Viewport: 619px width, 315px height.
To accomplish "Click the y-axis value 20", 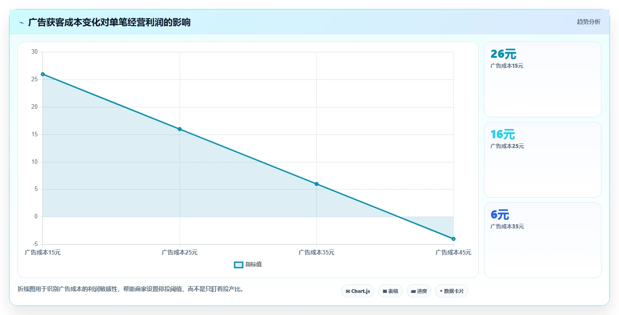I will [x=35, y=107].
